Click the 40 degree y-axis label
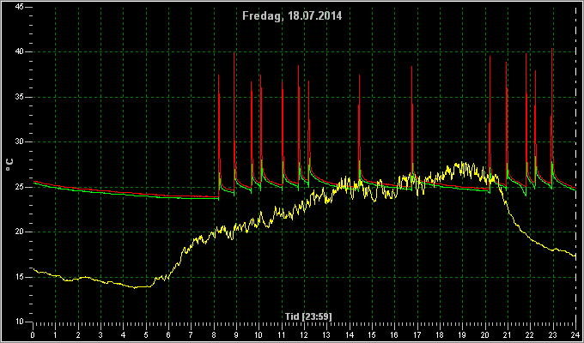Screen dimensions: 584x343 (x=20, y=52)
